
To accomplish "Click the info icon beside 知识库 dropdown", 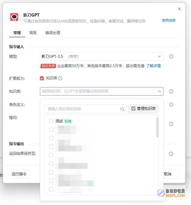I will click(x=171, y=91).
